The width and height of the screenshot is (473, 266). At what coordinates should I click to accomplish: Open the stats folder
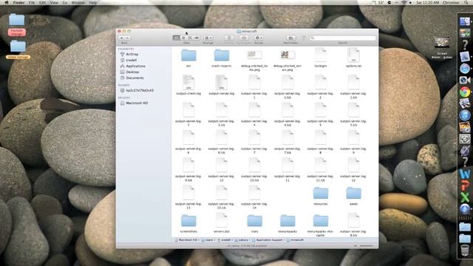(254, 221)
